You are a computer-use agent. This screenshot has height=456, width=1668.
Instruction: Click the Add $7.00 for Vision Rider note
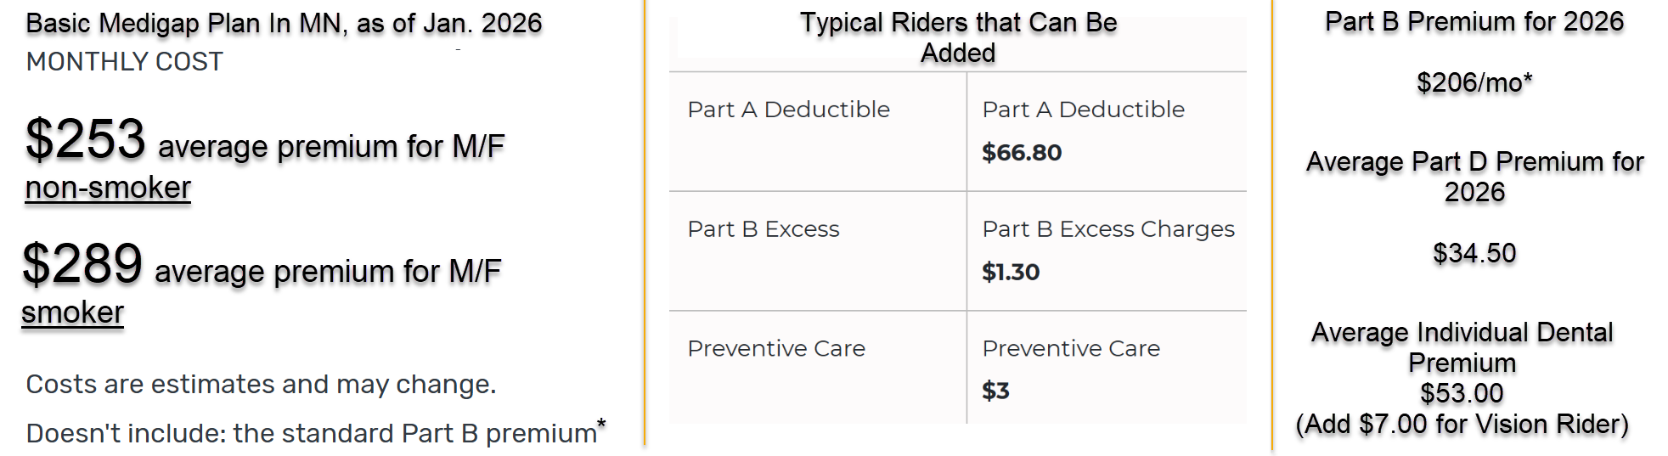coord(1462,424)
